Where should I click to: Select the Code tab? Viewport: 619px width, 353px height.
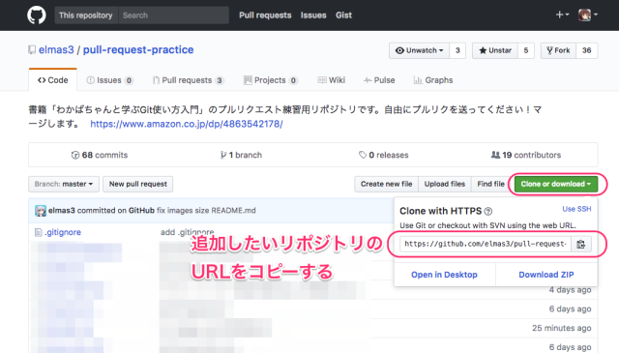(53, 80)
